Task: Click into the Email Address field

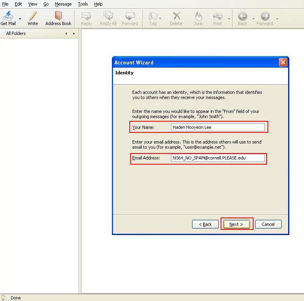Action: pyautogui.click(x=217, y=158)
